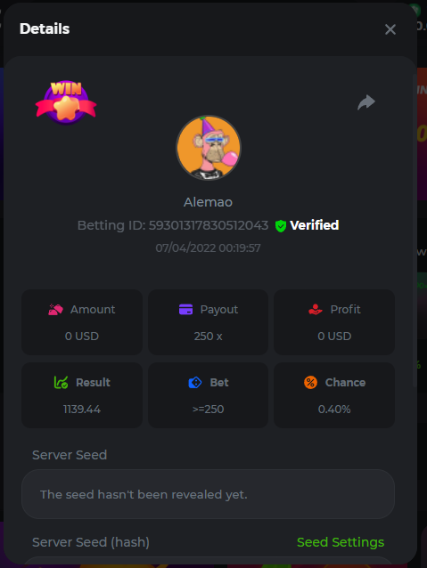Click the Result 1139.44 tile
The width and height of the screenshot is (427, 568).
click(x=82, y=395)
